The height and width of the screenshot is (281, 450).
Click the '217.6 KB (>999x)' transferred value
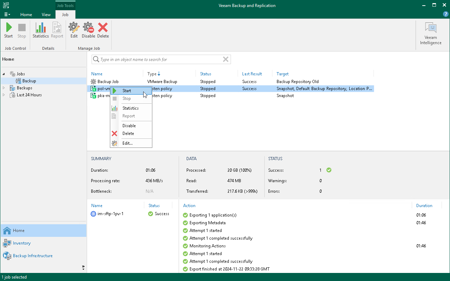[243, 191]
